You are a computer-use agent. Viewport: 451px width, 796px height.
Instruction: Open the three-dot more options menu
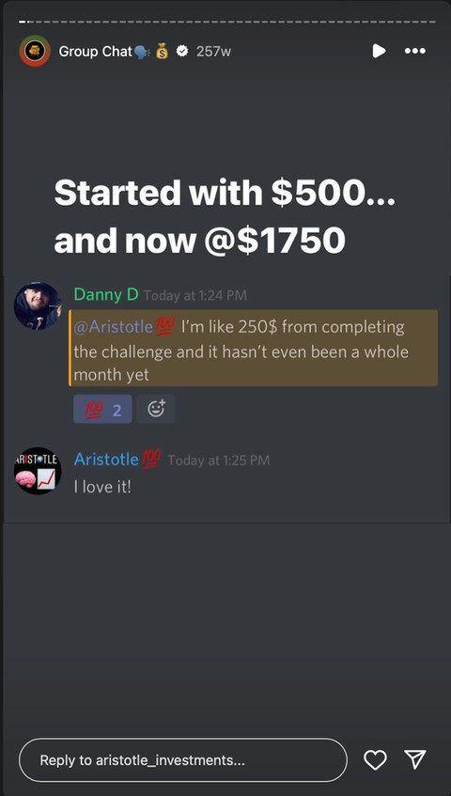pos(415,51)
